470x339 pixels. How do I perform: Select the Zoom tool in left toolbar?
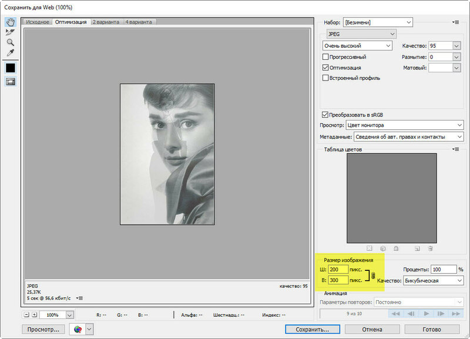pyautogui.click(x=10, y=42)
